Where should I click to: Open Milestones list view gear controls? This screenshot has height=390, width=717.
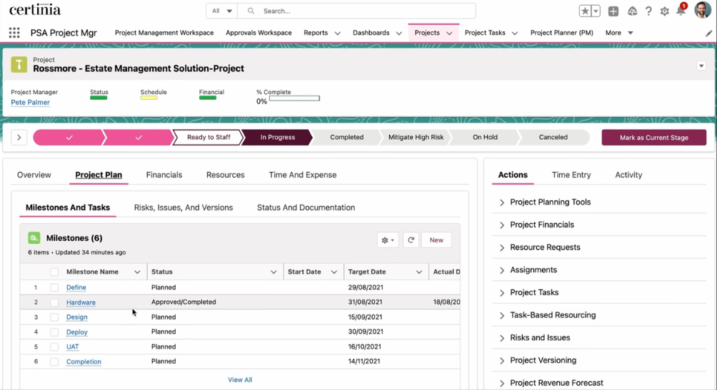[388, 240]
